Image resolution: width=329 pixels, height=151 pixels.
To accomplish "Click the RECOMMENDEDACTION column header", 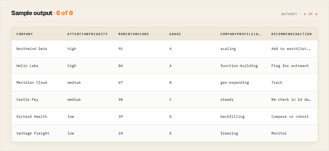I will [291, 34].
